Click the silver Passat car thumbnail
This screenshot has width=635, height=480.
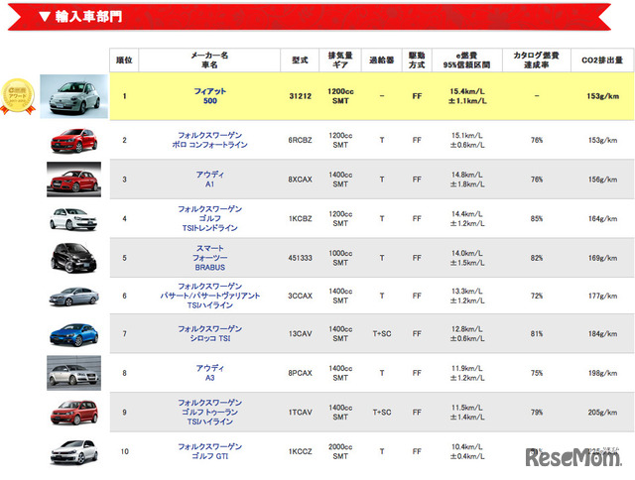tap(73, 297)
